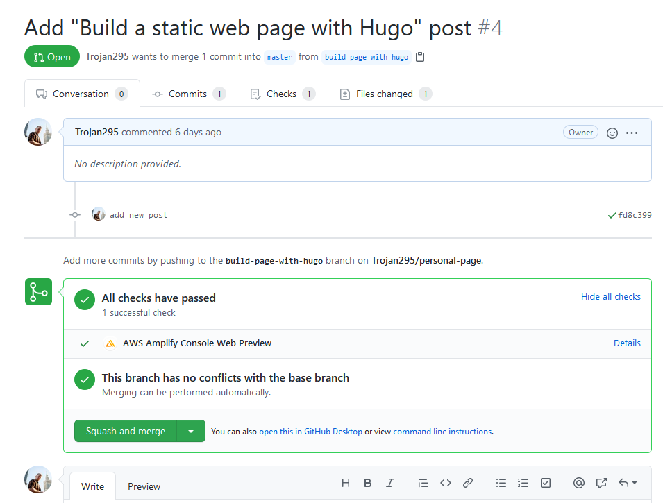The height and width of the screenshot is (503, 663).
Task: Open the saved replies dropdown
Action: pos(628,483)
